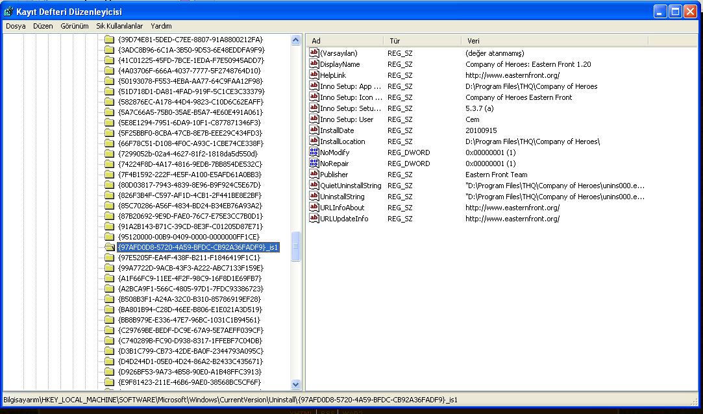Click folder icon of {B508B3F1-A24A-32C0-B310-85786919EF28}
Viewport: 703px width, 414px height.
(x=110, y=299)
